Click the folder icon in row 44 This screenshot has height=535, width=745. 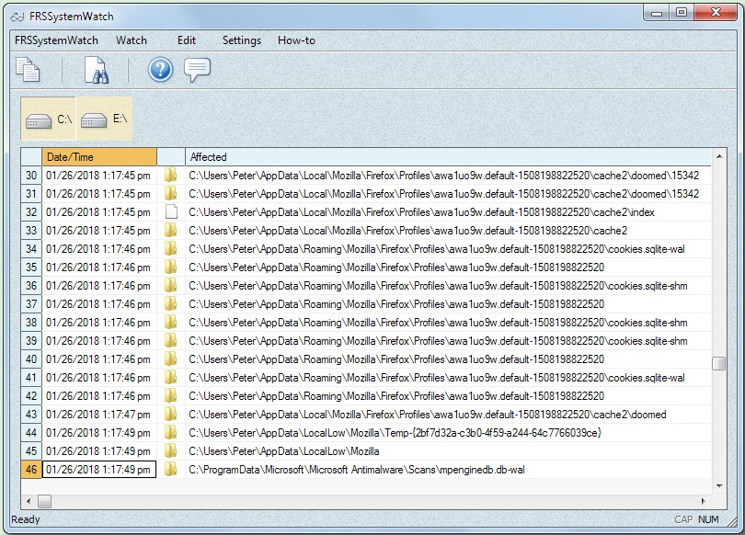(x=171, y=432)
